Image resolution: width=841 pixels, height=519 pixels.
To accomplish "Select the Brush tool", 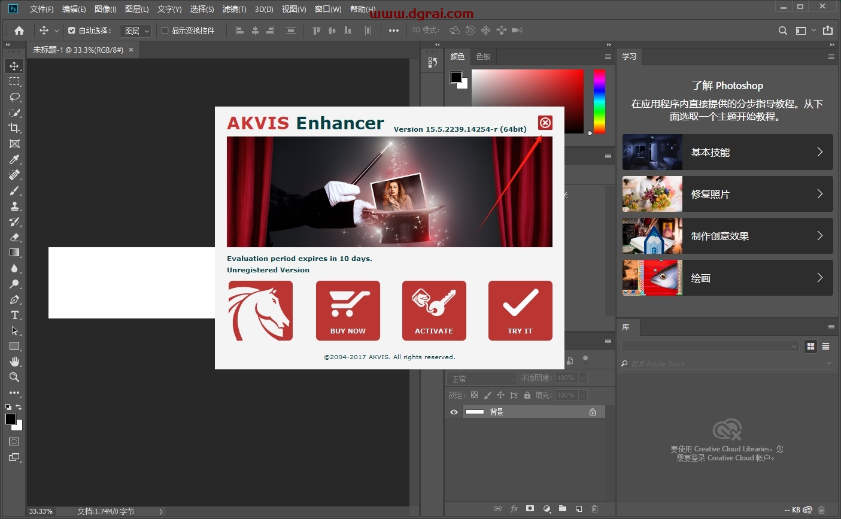I will click(14, 190).
